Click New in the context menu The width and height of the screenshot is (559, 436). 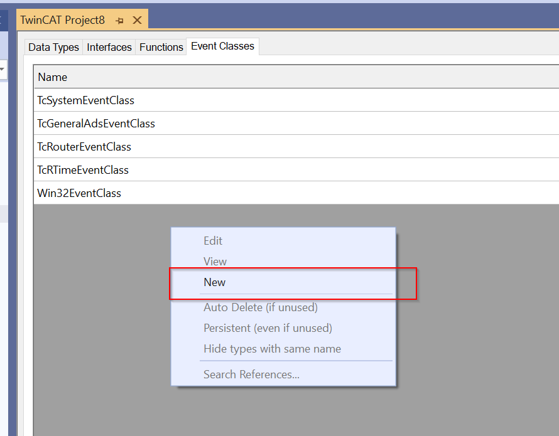(283, 282)
